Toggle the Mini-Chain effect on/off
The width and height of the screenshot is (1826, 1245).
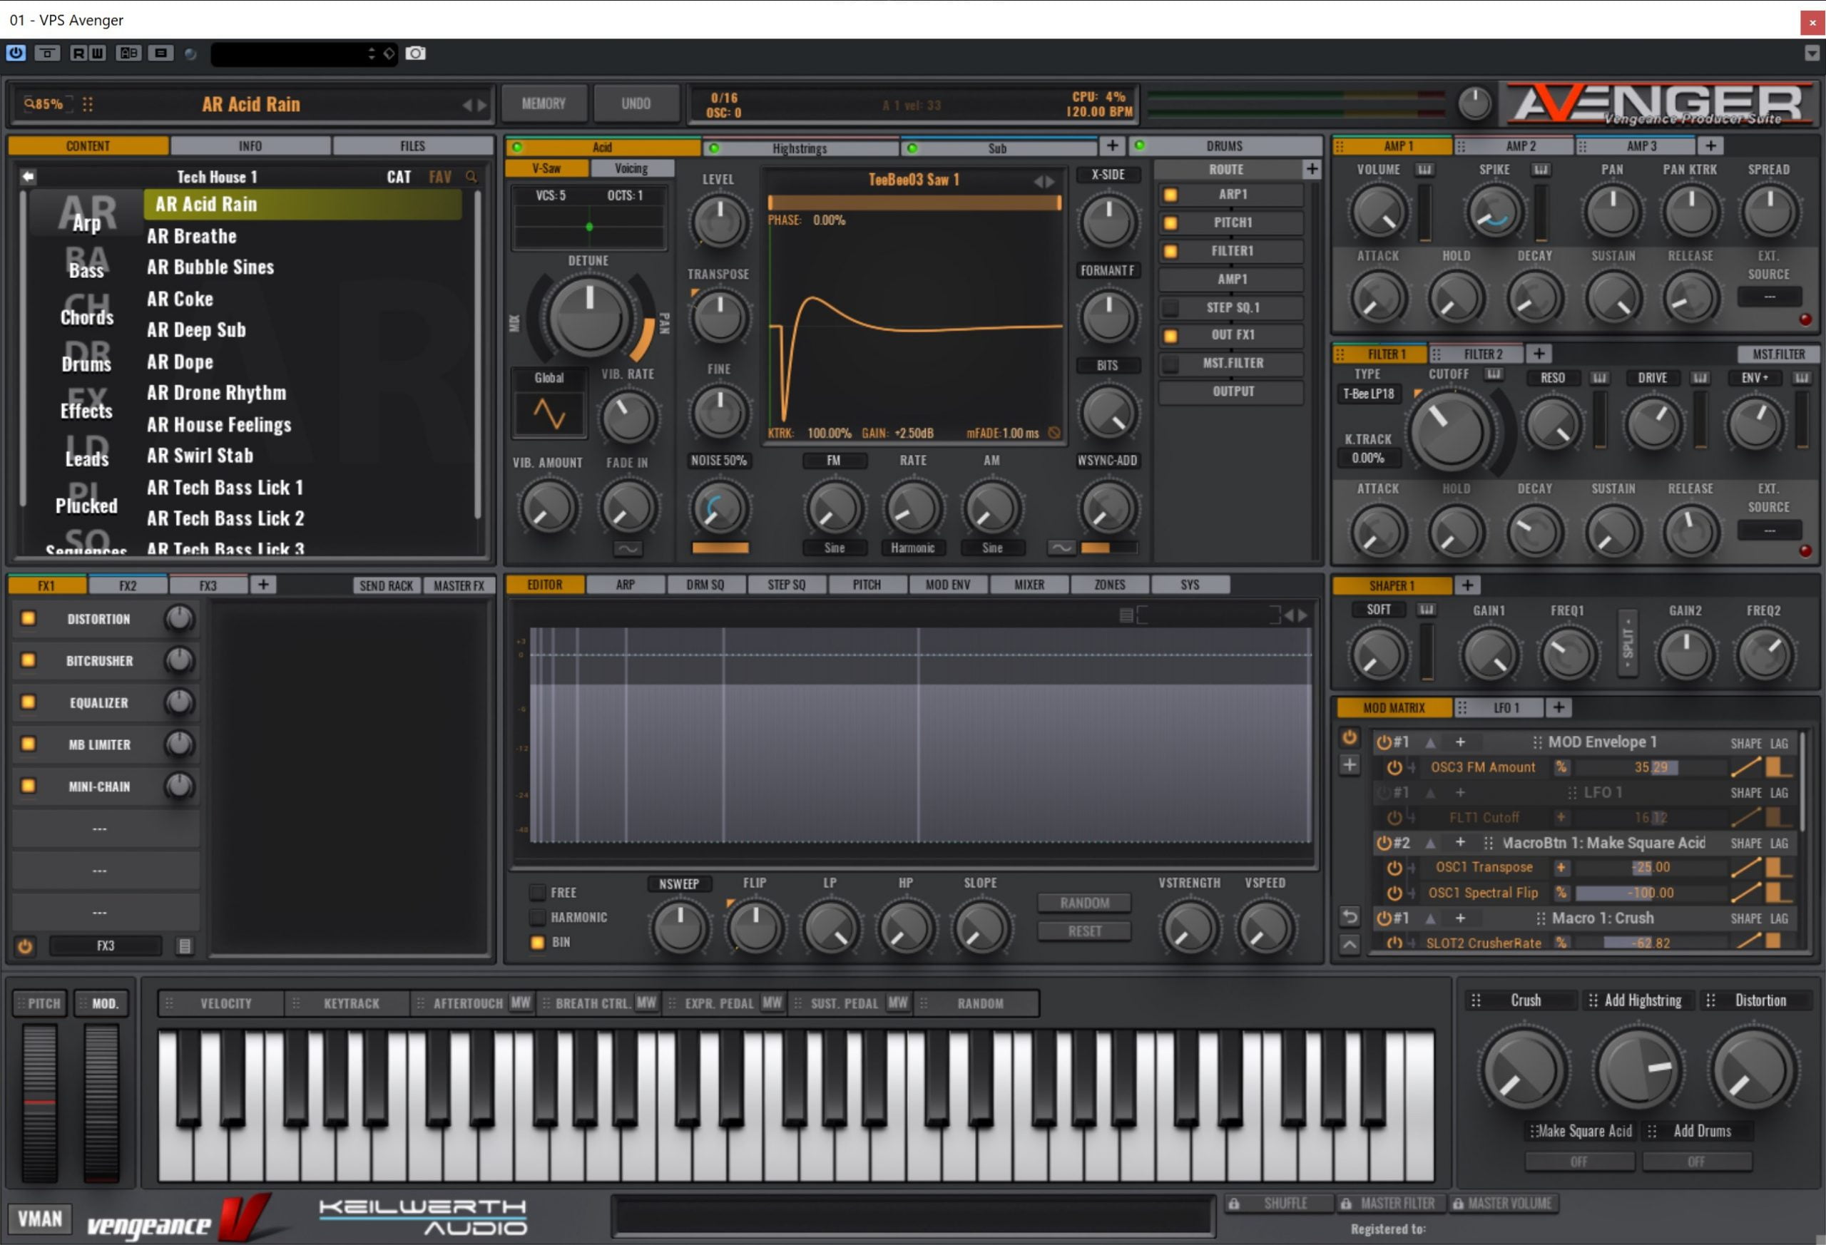[29, 786]
